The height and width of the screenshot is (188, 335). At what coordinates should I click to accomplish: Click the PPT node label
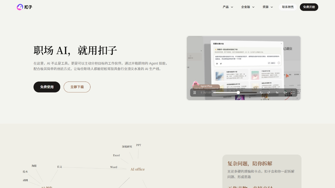[138, 145]
